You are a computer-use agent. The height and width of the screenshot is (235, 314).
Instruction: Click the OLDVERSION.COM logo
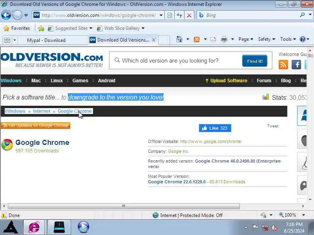click(x=52, y=60)
